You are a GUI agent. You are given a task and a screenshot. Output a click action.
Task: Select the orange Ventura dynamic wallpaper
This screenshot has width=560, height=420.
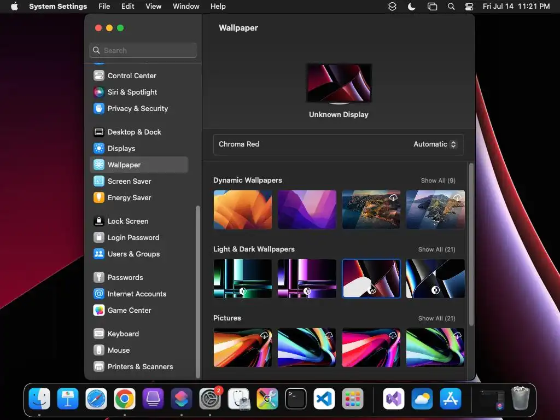coord(242,209)
